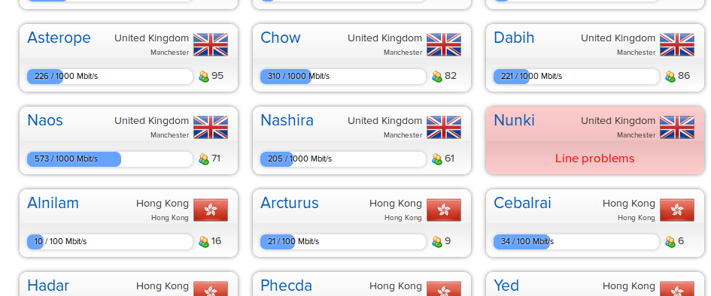Click the Hong Kong flag on Cebalrai card
This screenshot has width=711, height=296.
677,210
